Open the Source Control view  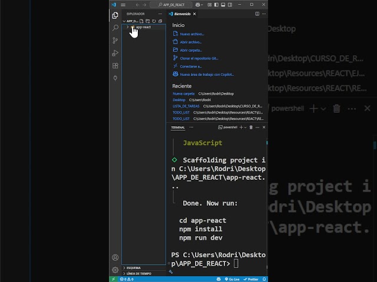point(115,41)
